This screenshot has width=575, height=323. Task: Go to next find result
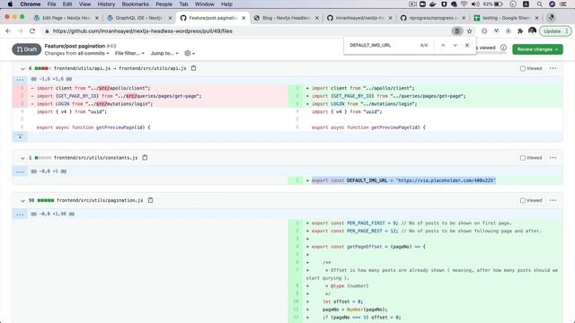pyautogui.click(x=455, y=45)
